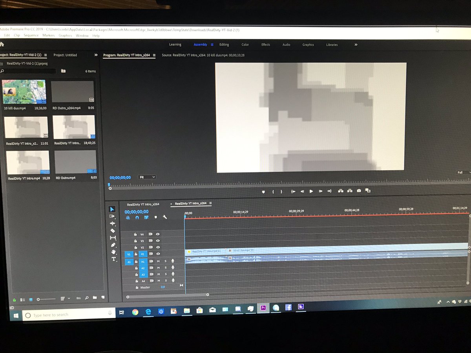Select the Slip tool
Image resolution: width=471 pixels, height=353 pixels.
pyautogui.click(x=113, y=238)
